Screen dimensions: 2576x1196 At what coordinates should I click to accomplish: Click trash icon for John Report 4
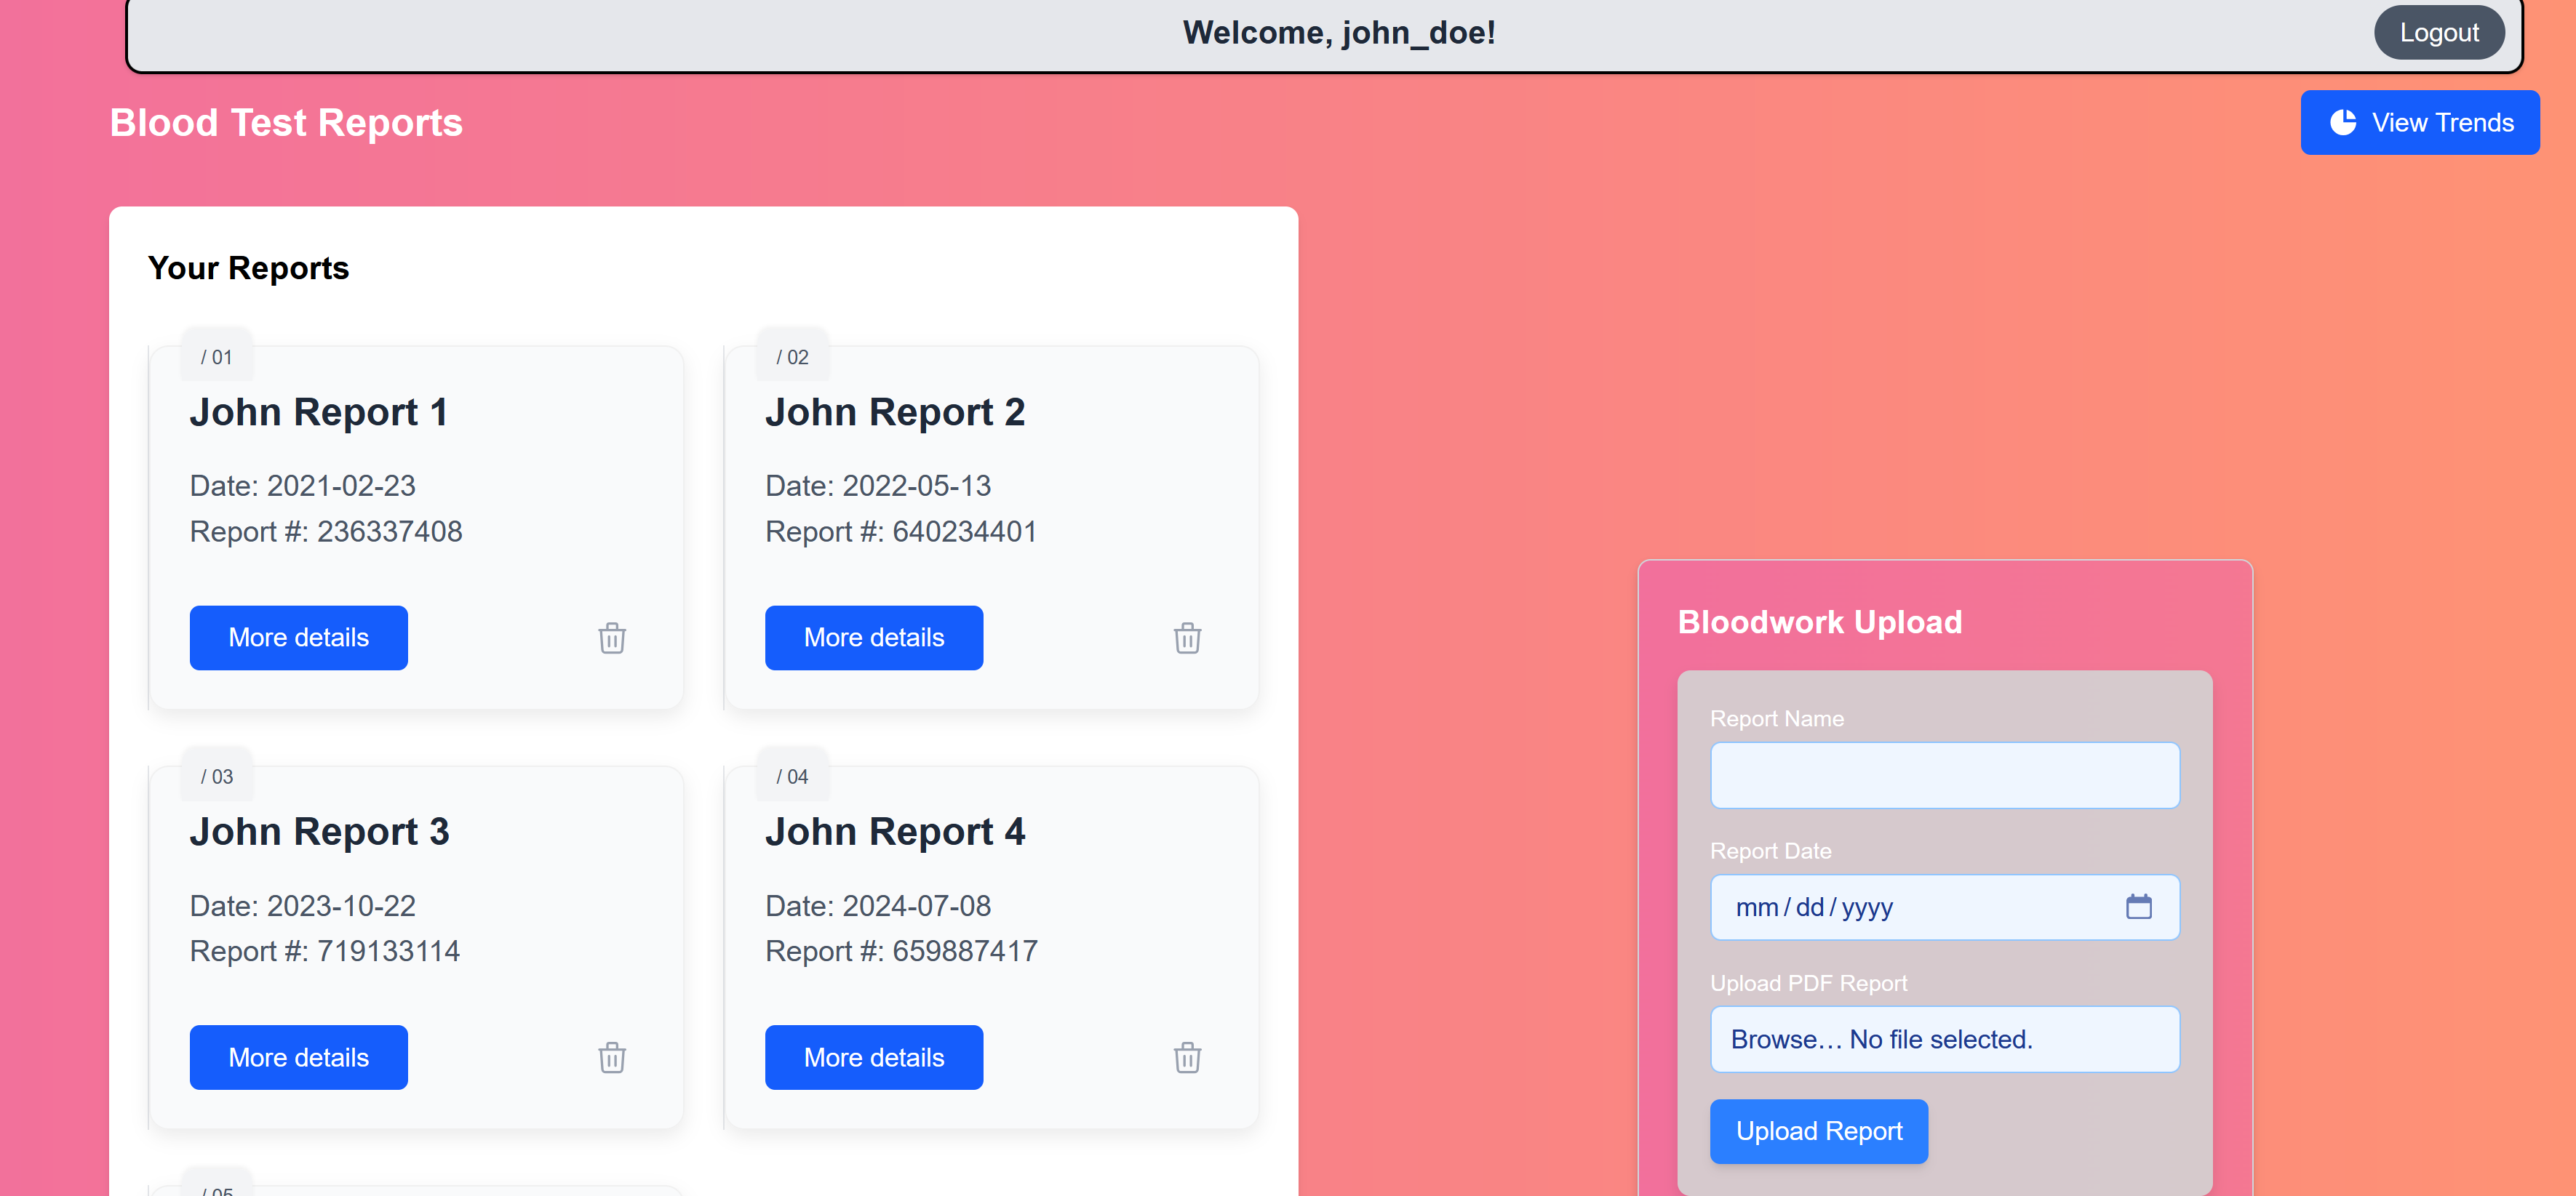pyautogui.click(x=1187, y=1057)
